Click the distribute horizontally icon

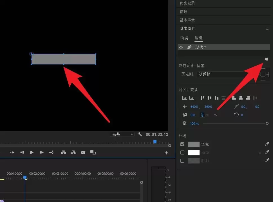[255, 98]
